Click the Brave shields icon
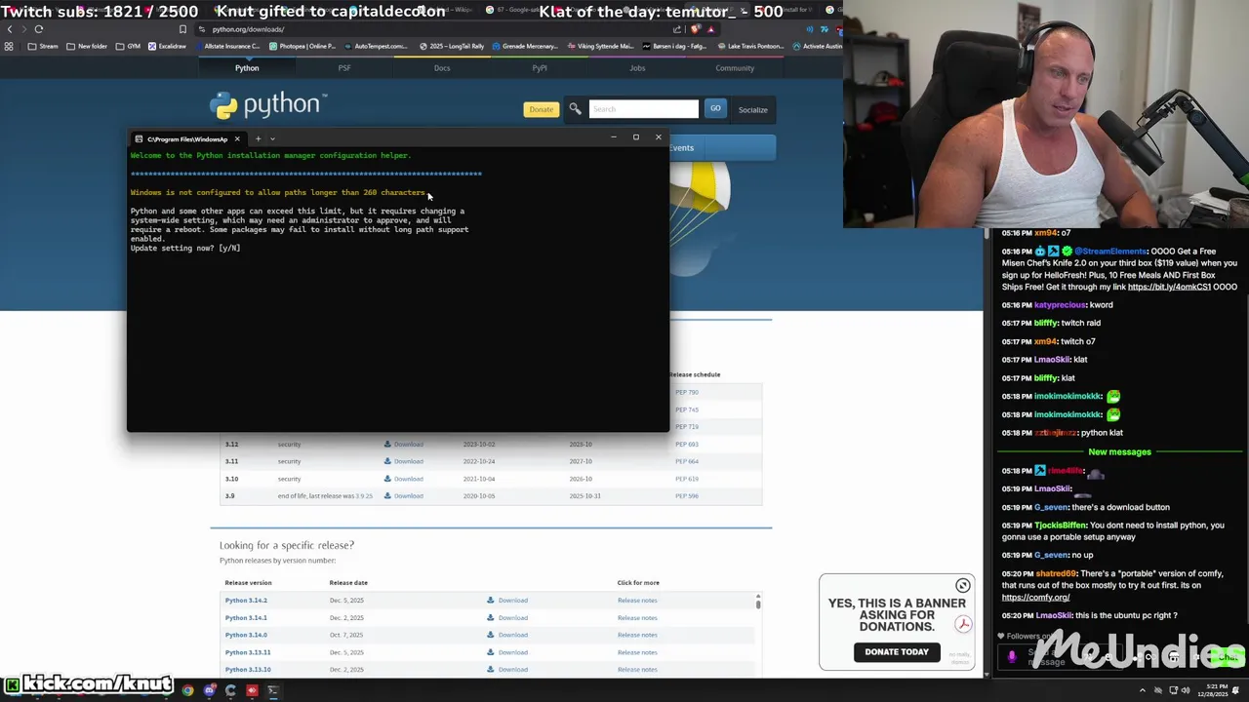Screen dimensions: 1249x702 (x=695, y=29)
